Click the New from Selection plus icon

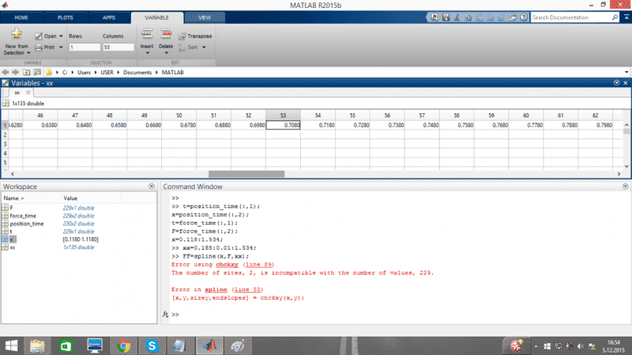(x=17, y=33)
